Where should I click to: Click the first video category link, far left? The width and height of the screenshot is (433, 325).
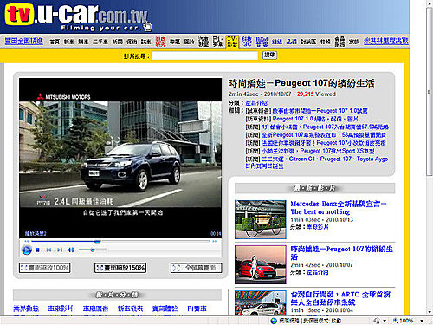(x=26, y=309)
